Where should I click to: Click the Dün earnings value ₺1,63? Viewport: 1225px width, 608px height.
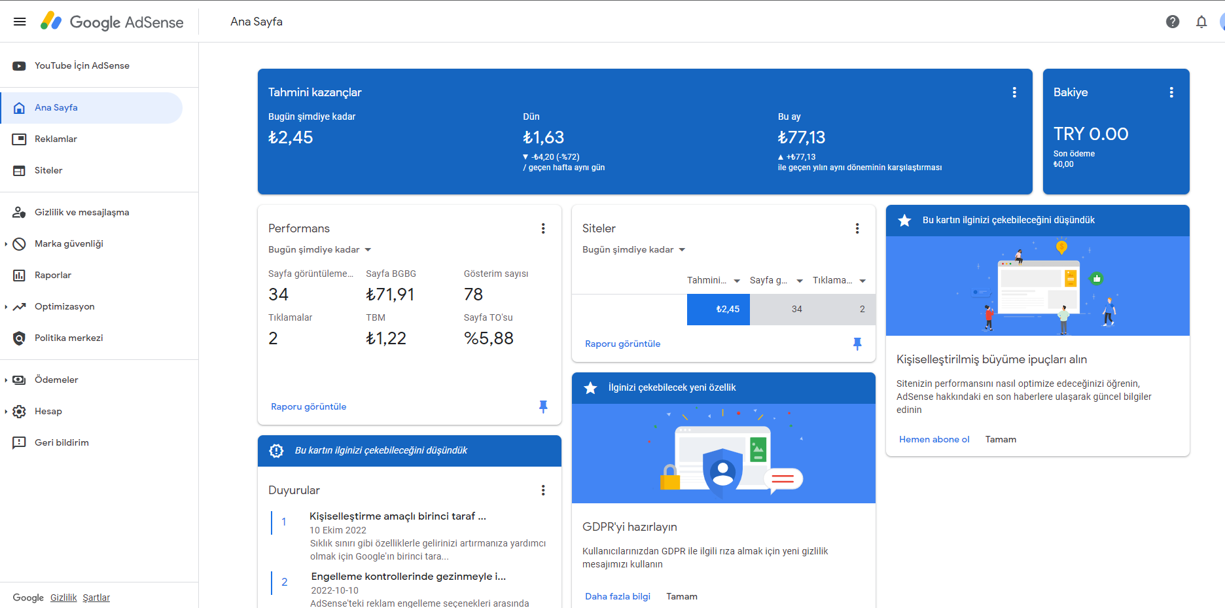pyautogui.click(x=544, y=137)
